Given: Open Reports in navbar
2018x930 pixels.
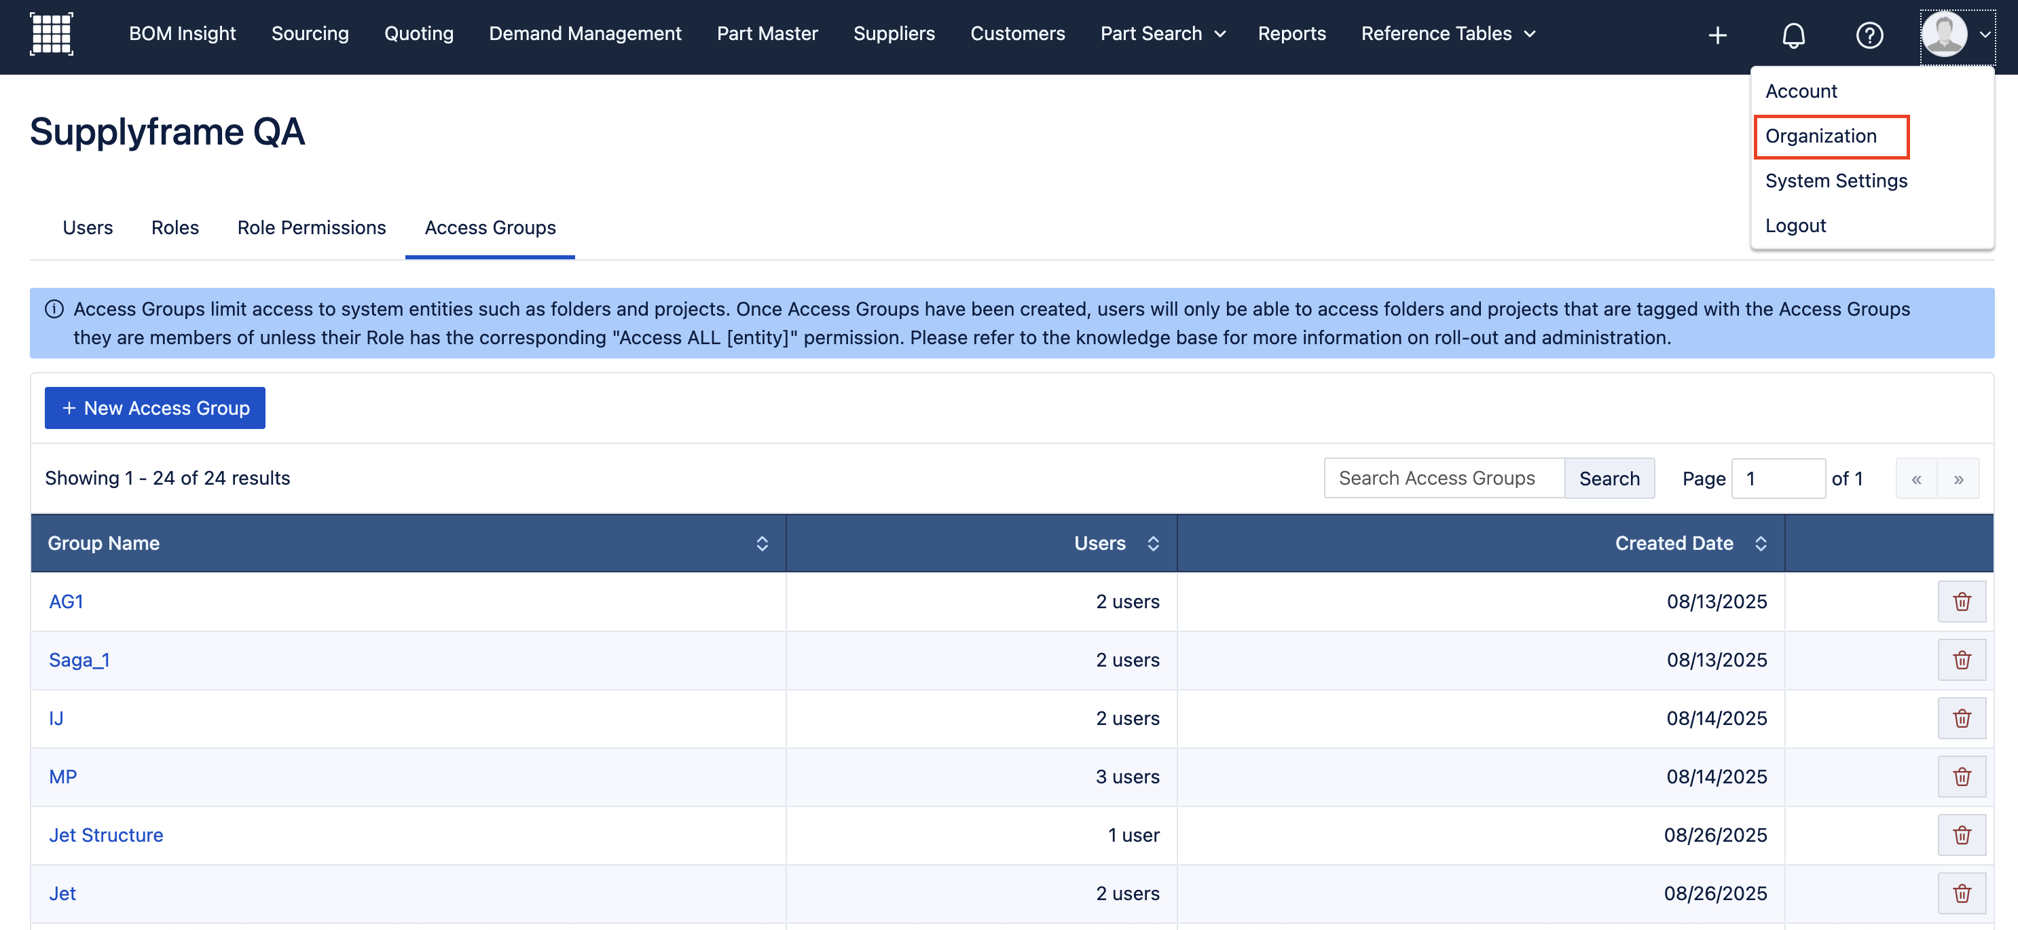Looking at the screenshot, I should (1291, 34).
